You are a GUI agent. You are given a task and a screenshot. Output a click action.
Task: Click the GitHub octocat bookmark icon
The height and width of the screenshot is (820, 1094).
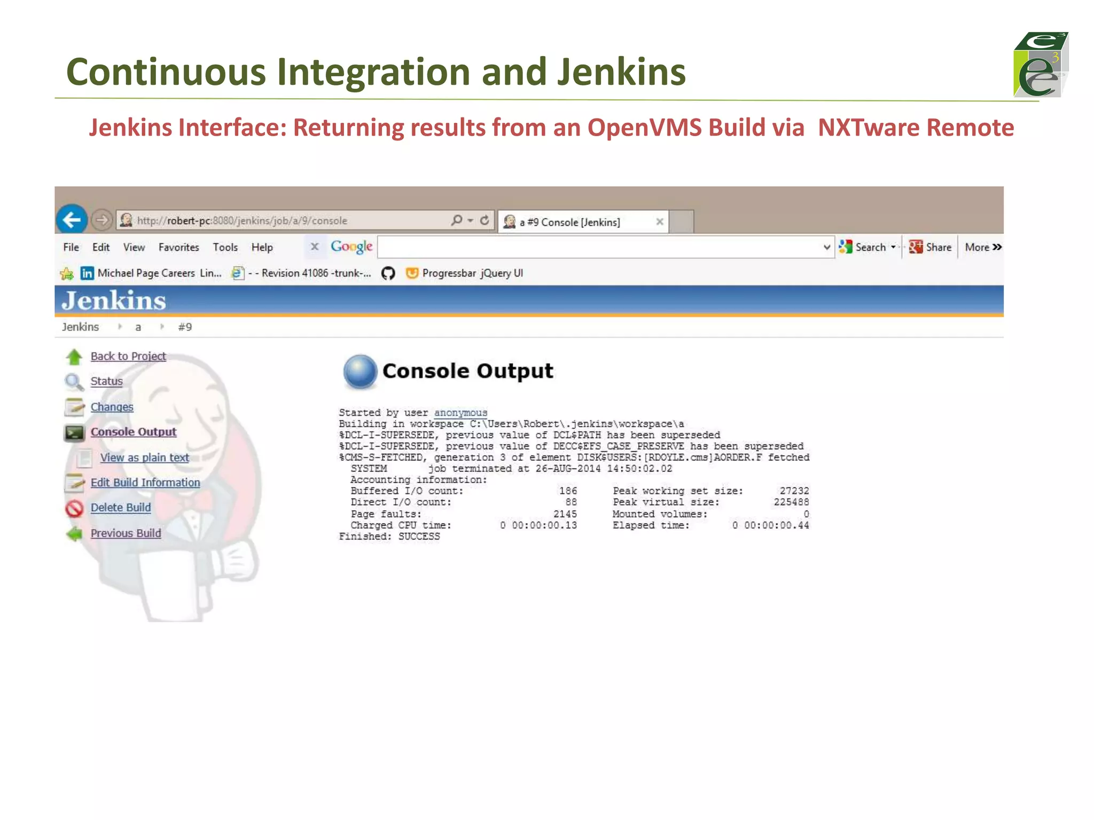(388, 273)
